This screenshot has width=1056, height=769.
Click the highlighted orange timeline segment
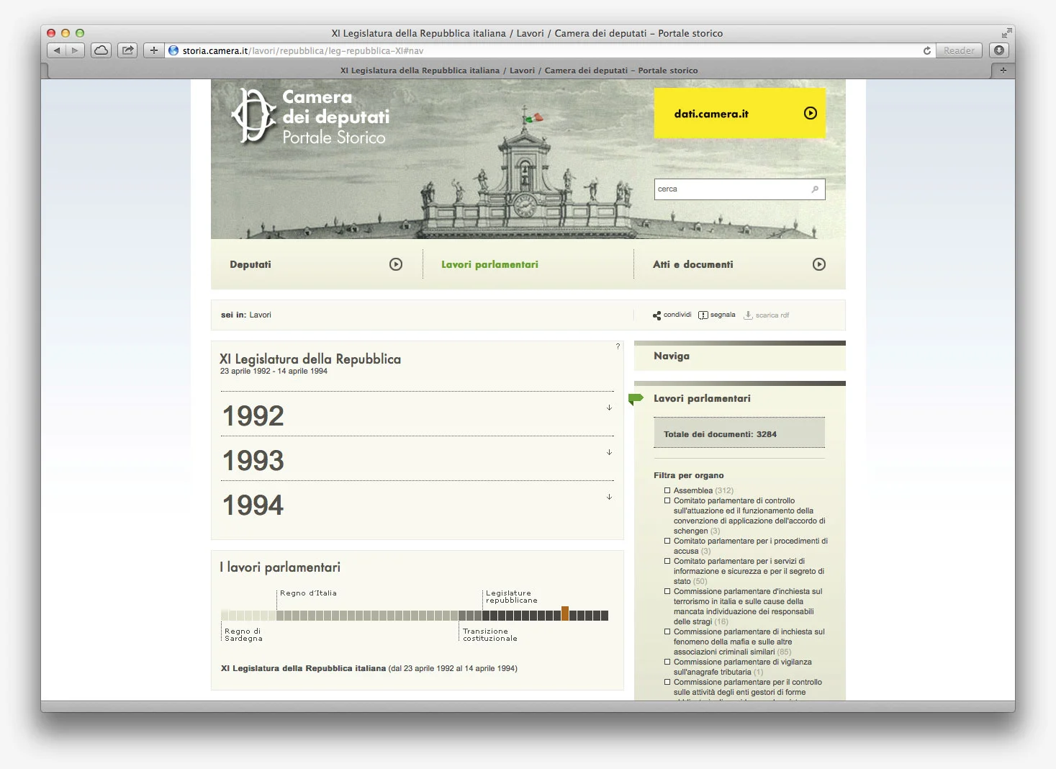click(565, 613)
